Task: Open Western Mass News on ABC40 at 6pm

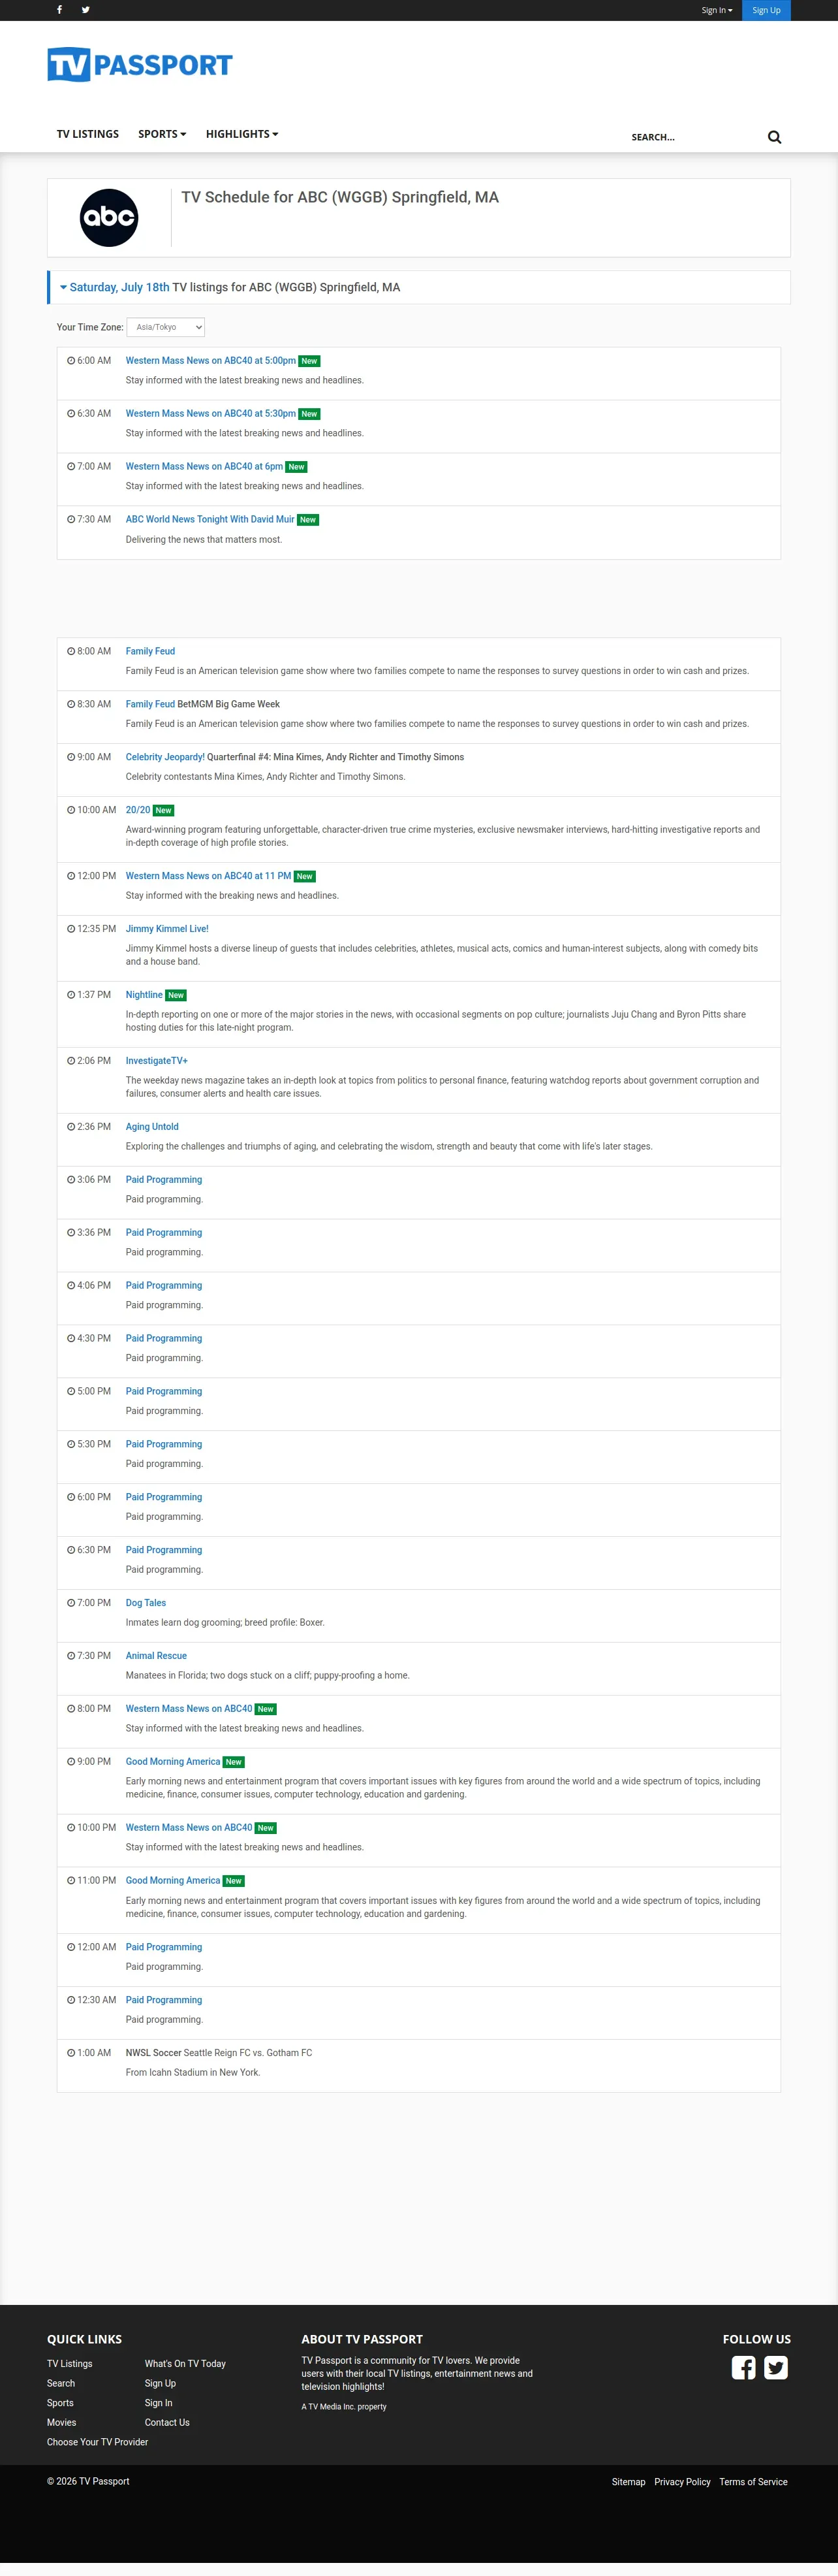Action: coord(204,467)
